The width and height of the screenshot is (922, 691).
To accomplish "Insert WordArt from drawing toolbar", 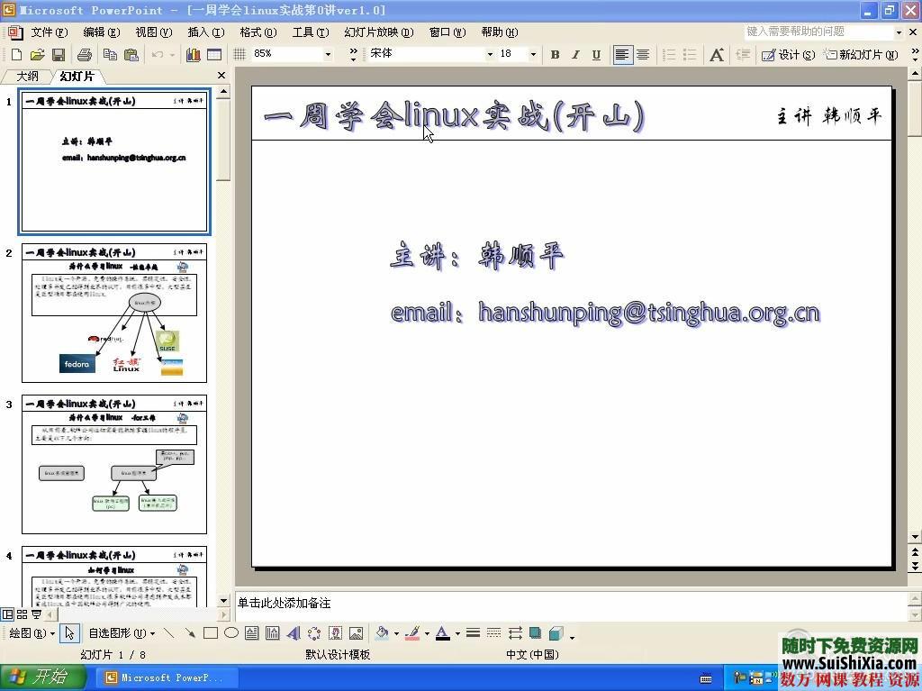I will pyautogui.click(x=294, y=633).
